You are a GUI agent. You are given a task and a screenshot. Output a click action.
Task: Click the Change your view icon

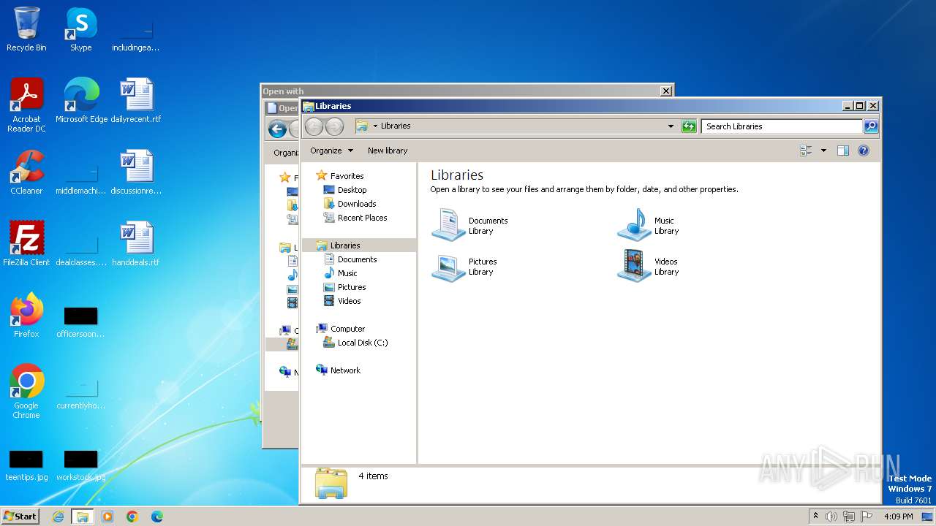(x=807, y=150)
